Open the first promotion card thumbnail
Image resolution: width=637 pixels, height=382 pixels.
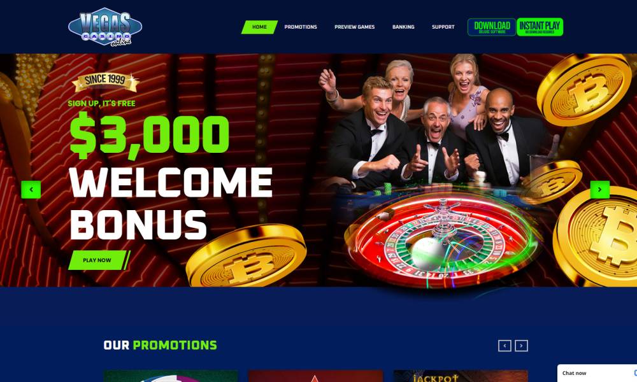click(x=171, y=376)
